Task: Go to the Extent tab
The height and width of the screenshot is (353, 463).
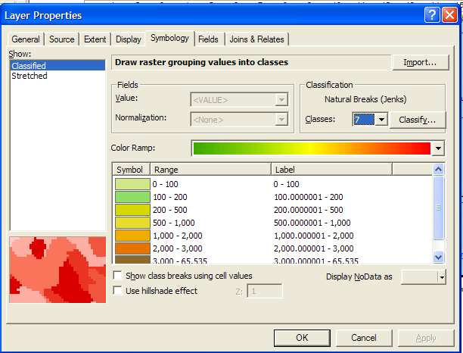Action: click(95, 39)
